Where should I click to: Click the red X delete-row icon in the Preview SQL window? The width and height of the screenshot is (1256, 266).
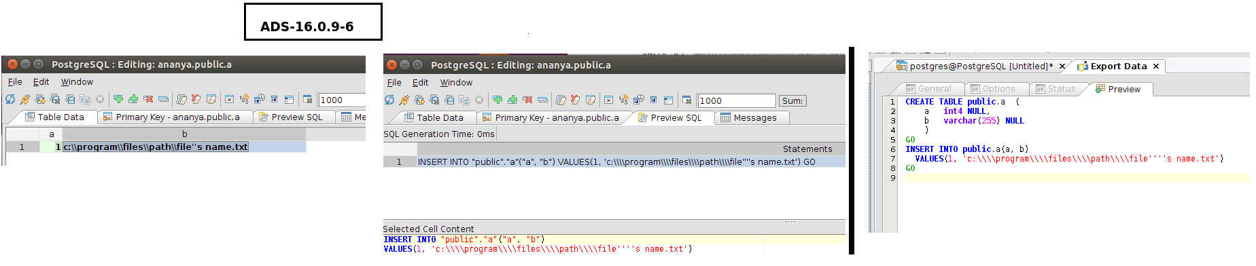tap(527, 100)
